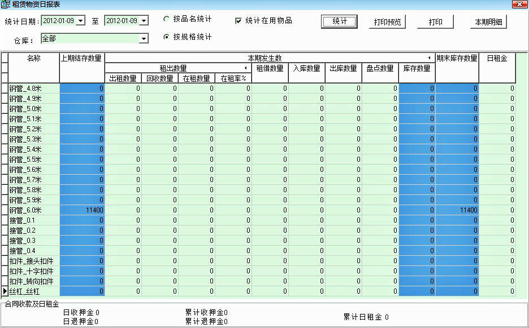Click the 期末库存数量 column header

tap(457, 68)
